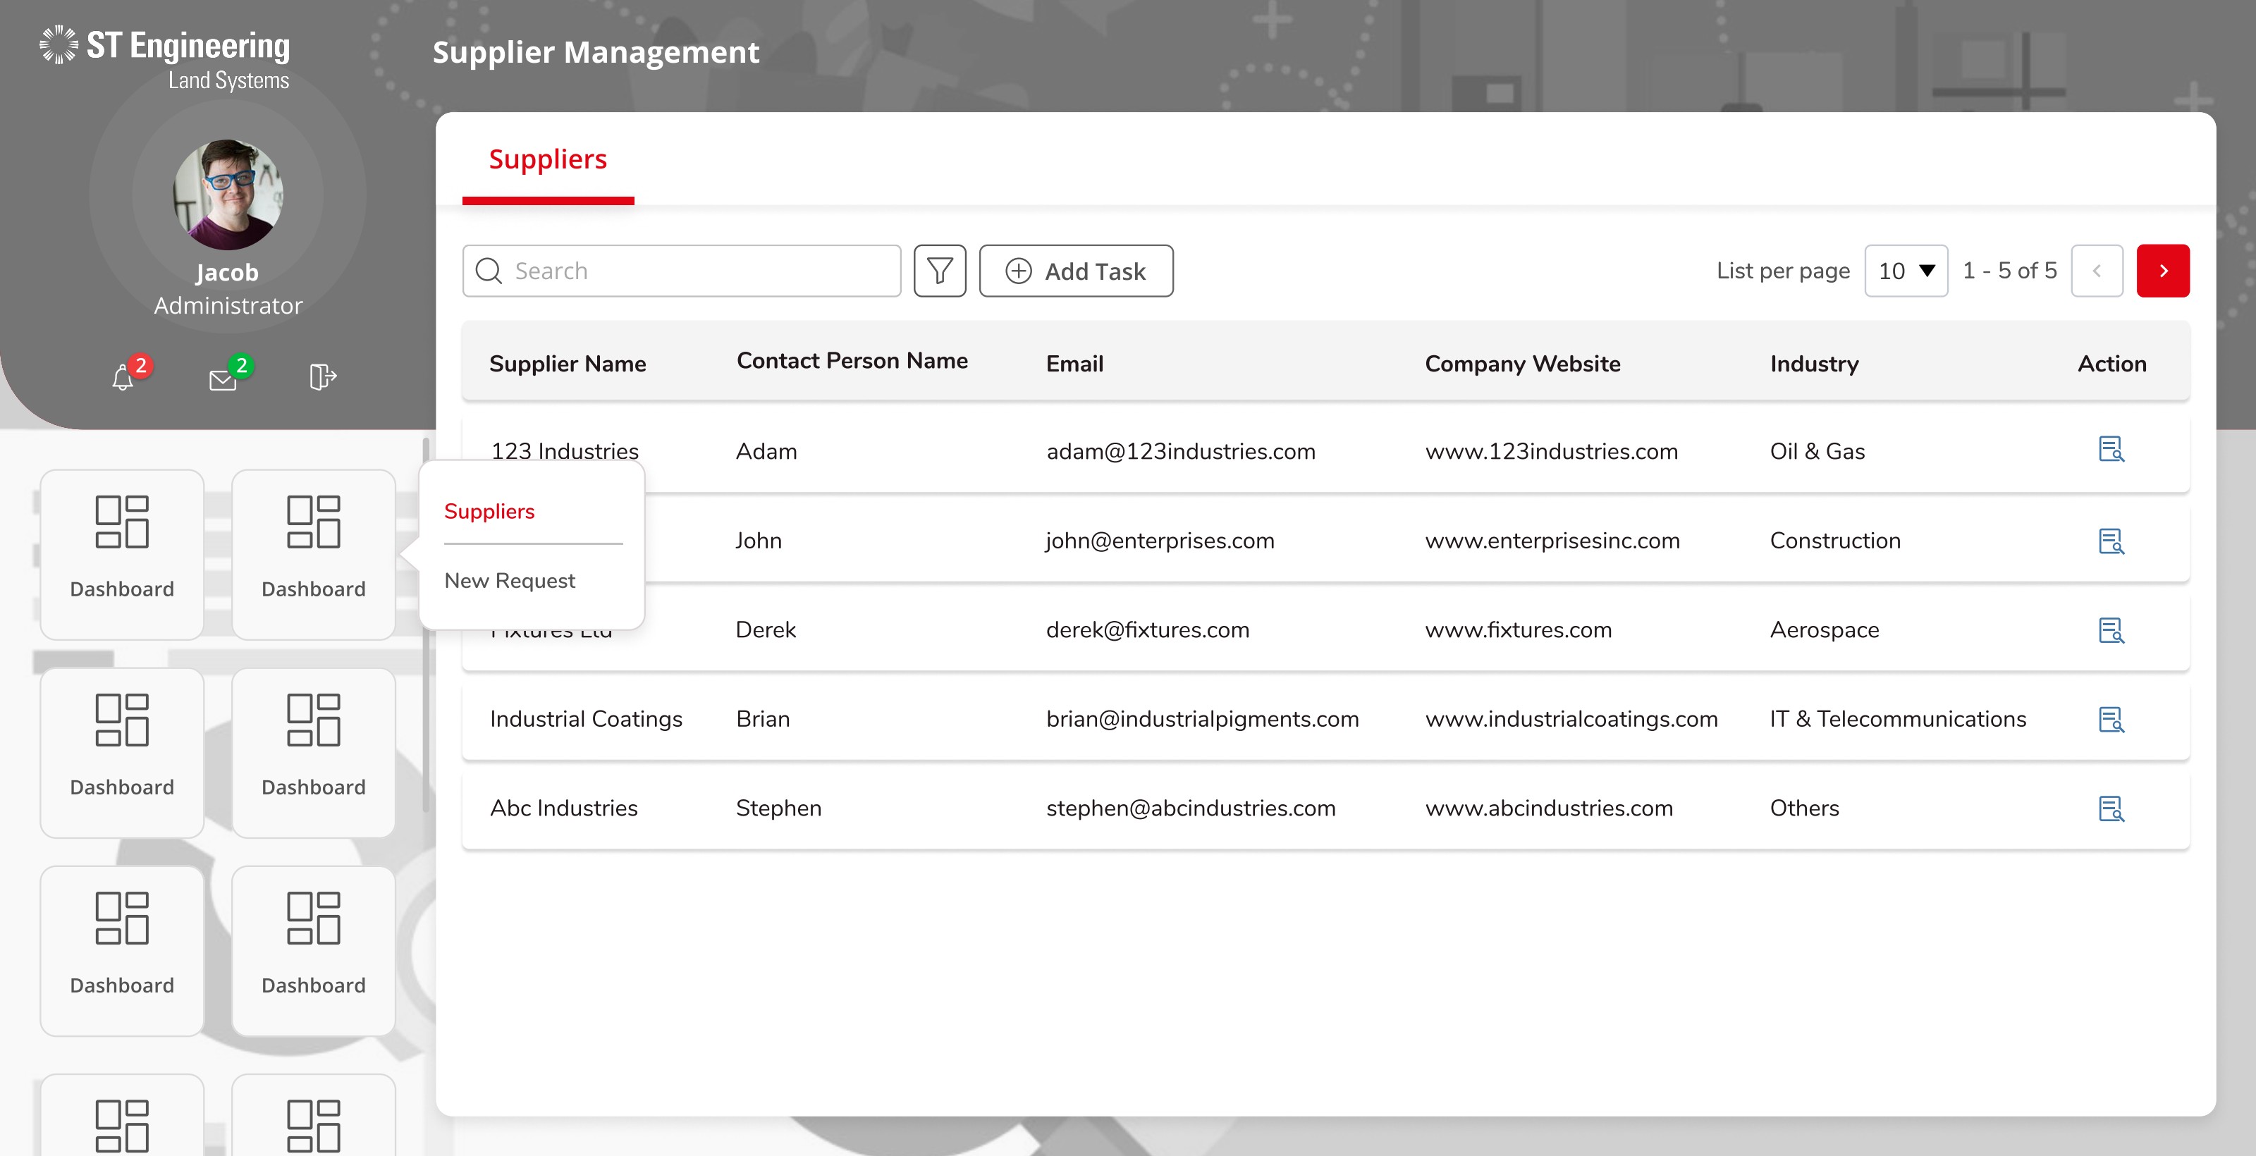Click the Industry column header

1814,364
